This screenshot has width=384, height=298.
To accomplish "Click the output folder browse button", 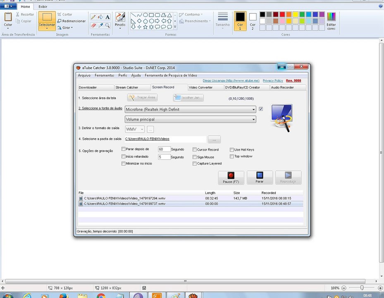I will 214,139.
